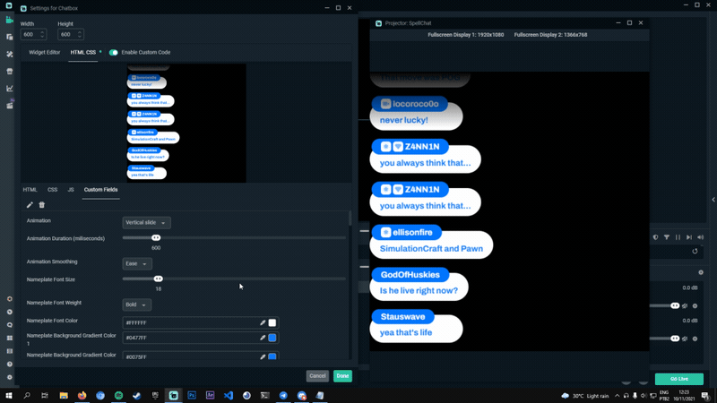Click the pause icon in source toolbar
Viewport: 717px width, 403px height.
click(x=678, y=237)
